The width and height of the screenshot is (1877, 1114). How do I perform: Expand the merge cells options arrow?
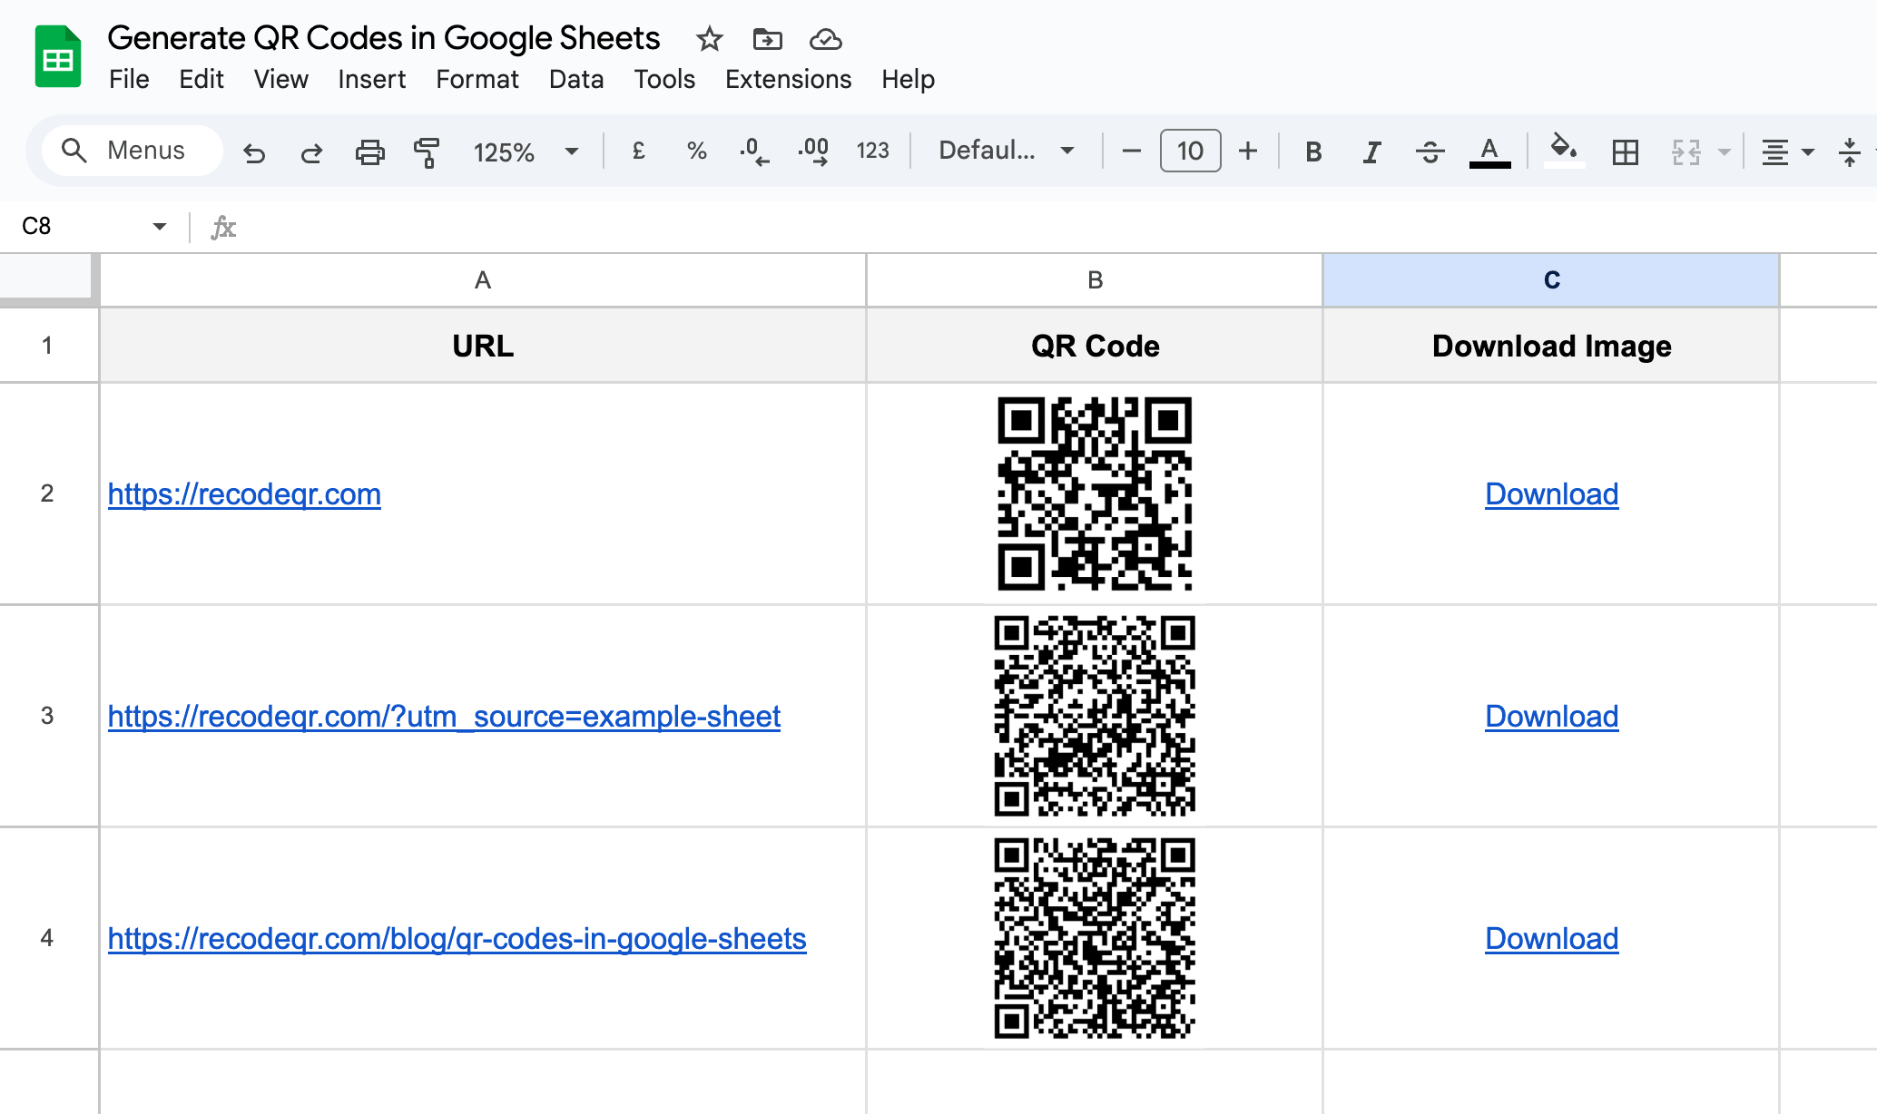coord(1723,151)
